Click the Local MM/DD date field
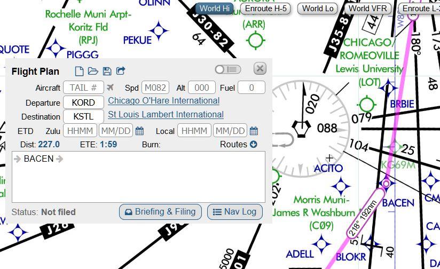The image size is (440, 269). [x=230, y=131]
